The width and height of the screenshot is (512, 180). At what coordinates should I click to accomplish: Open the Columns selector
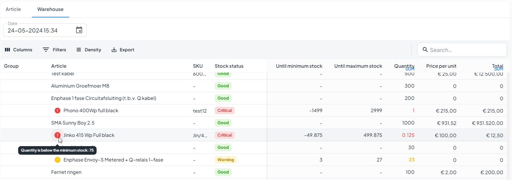(18, 50)
